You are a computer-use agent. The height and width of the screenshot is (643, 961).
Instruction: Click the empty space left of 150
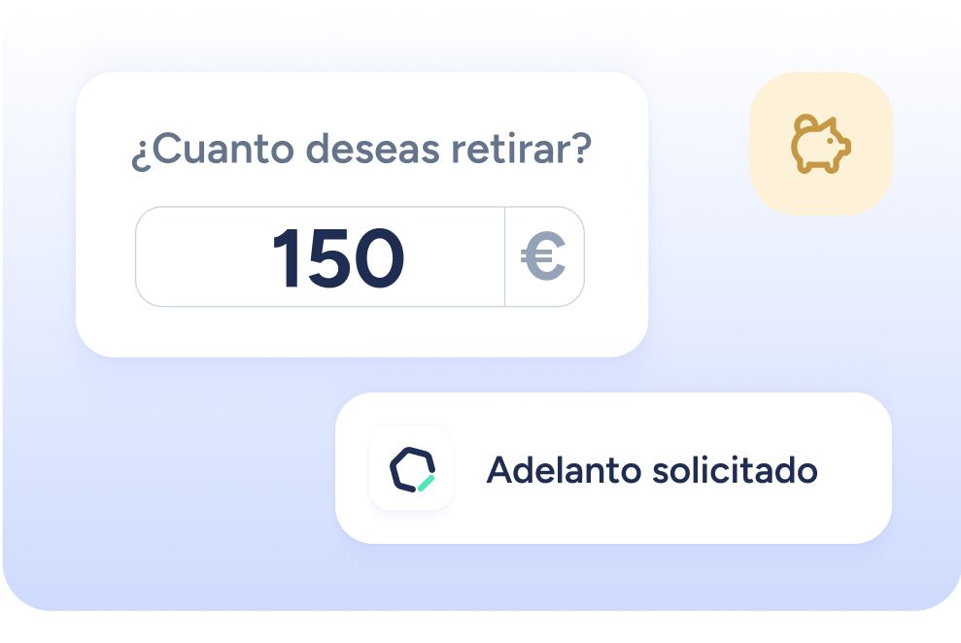point(202,256)
